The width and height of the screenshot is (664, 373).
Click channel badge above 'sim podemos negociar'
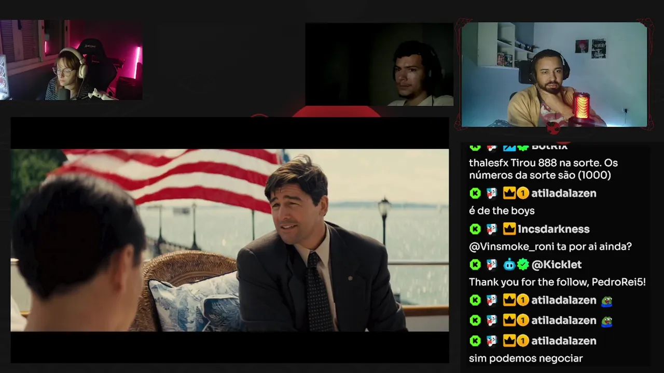492,340
